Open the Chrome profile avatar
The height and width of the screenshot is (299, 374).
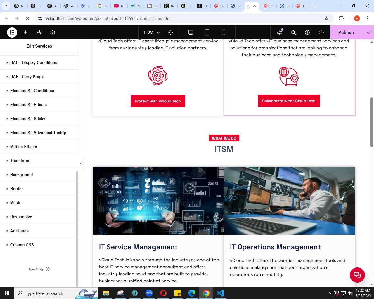point(357,18)
